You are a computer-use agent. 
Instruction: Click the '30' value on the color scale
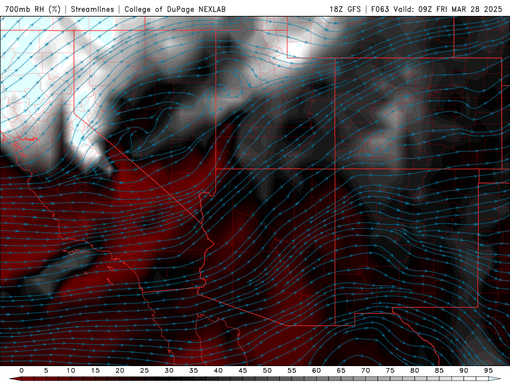pyautogui.click(x=169, y=371)
